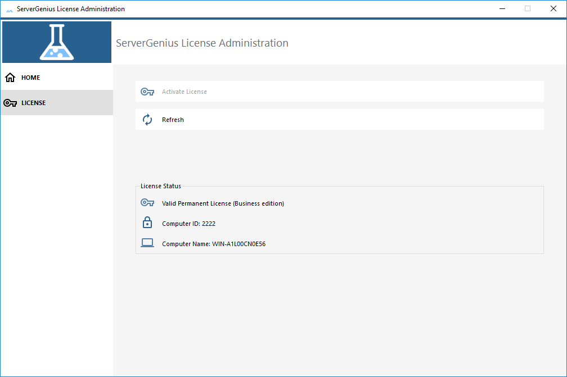
Task: Click the Activate License button
Action: click(339, 91)
